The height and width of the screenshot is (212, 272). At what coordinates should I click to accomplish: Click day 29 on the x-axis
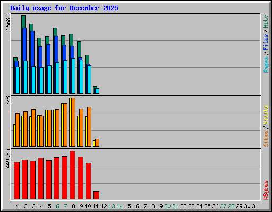(239, 206)
